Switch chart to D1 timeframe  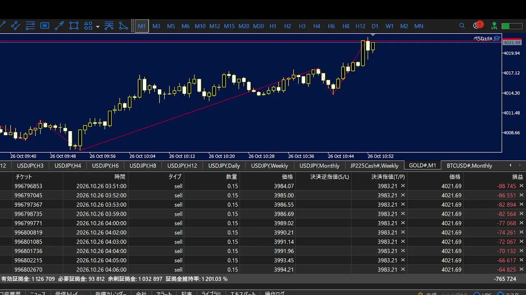click(375, 26)
